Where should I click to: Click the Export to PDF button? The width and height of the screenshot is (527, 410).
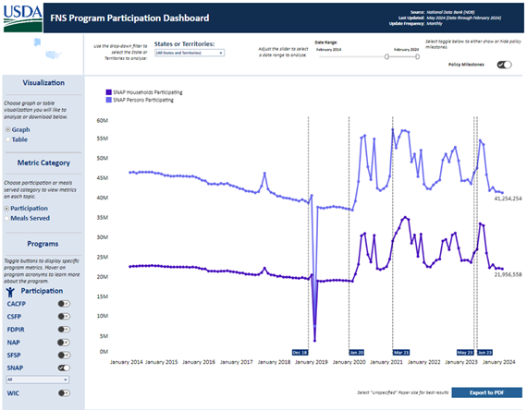pyautogui.click(x=486, y=392)
